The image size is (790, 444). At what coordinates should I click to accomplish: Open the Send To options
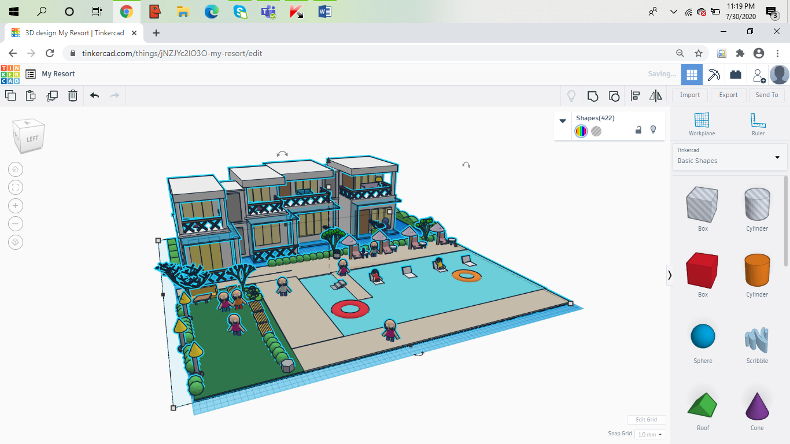[x=767, y=95]
